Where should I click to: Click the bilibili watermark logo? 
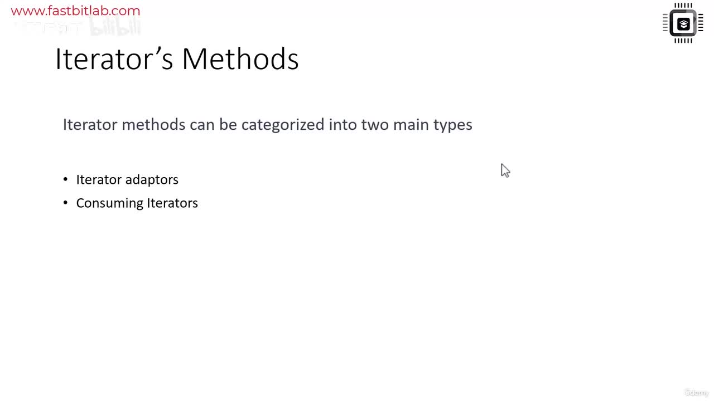point(115,28)
